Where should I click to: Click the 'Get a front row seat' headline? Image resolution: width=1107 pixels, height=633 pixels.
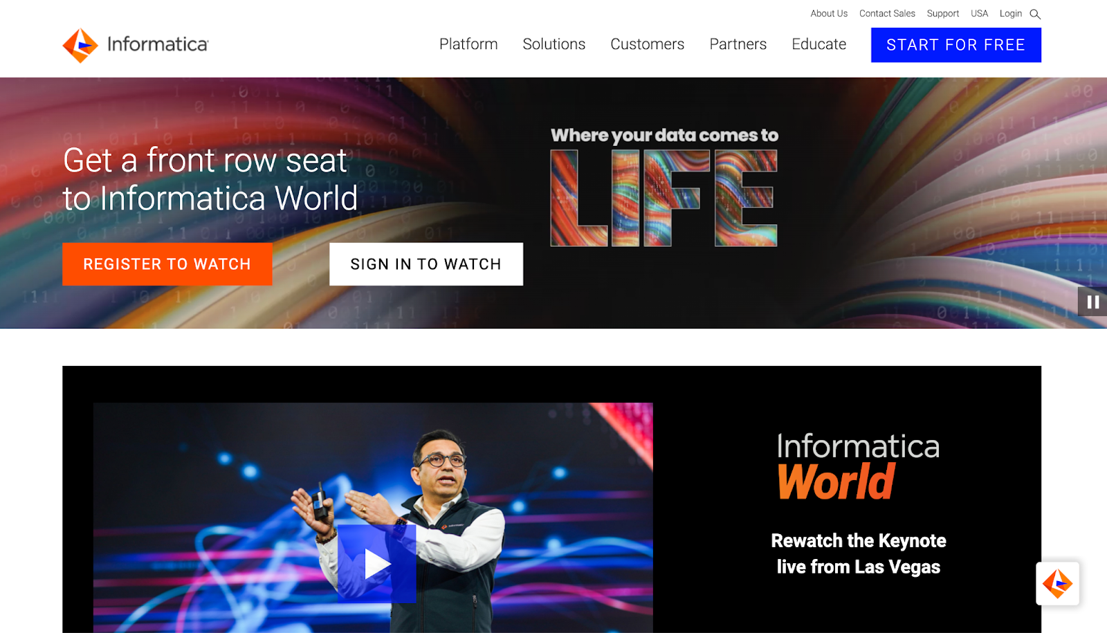click(210, 179)
